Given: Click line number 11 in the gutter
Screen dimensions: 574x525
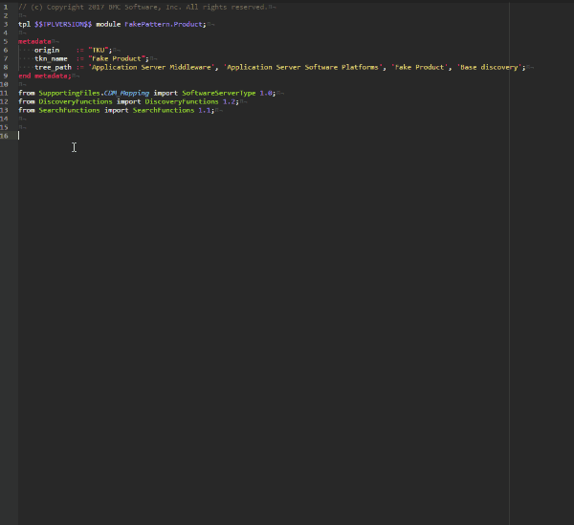Looking at the screenshot, I should 4,93.
